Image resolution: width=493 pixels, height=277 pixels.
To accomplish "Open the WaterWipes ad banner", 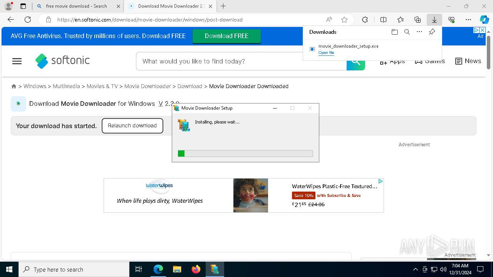I will [x=243, y=195].
